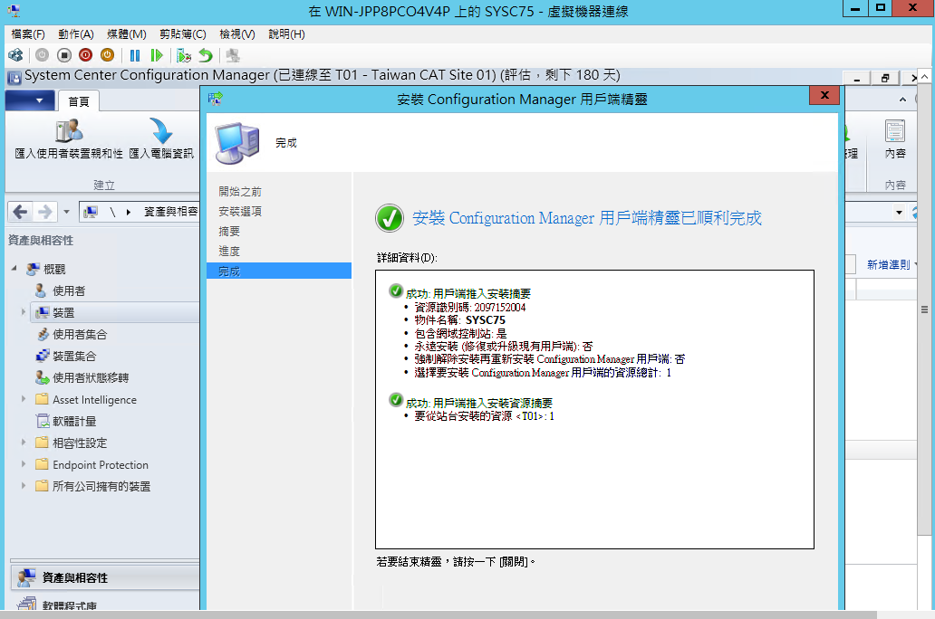
Task: Revert the VM with the green undo arrow
Action: coord(206,55)
